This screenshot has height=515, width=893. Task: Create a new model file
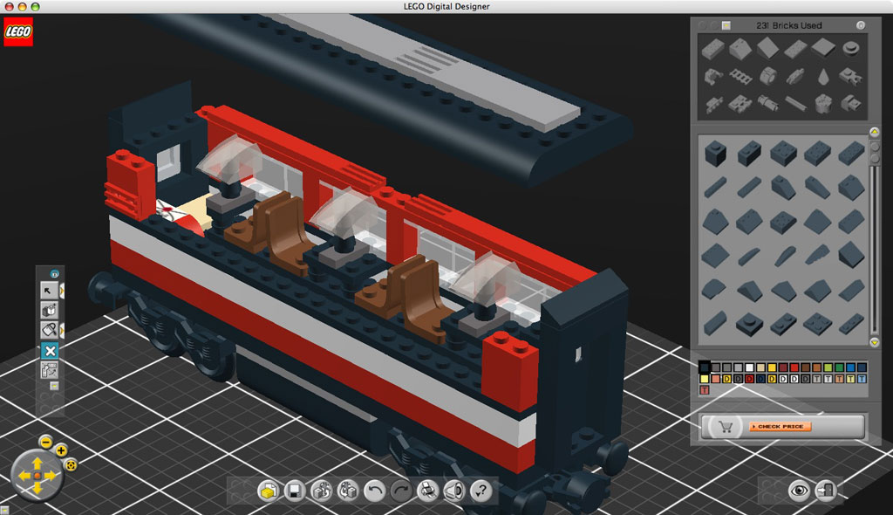pos(269,491)
